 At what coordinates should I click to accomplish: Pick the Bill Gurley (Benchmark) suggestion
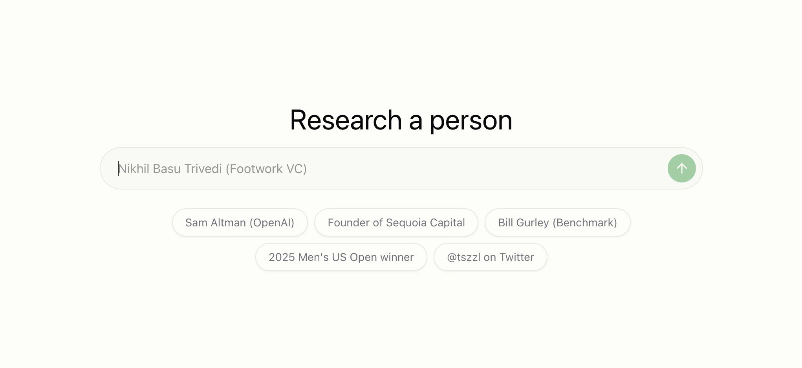pos(558,222)
